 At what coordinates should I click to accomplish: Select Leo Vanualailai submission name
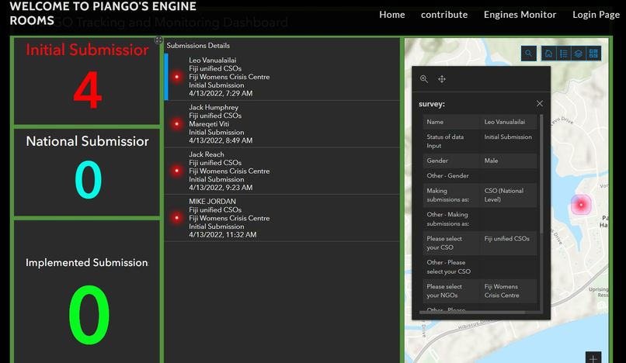(x=212, y=60)
